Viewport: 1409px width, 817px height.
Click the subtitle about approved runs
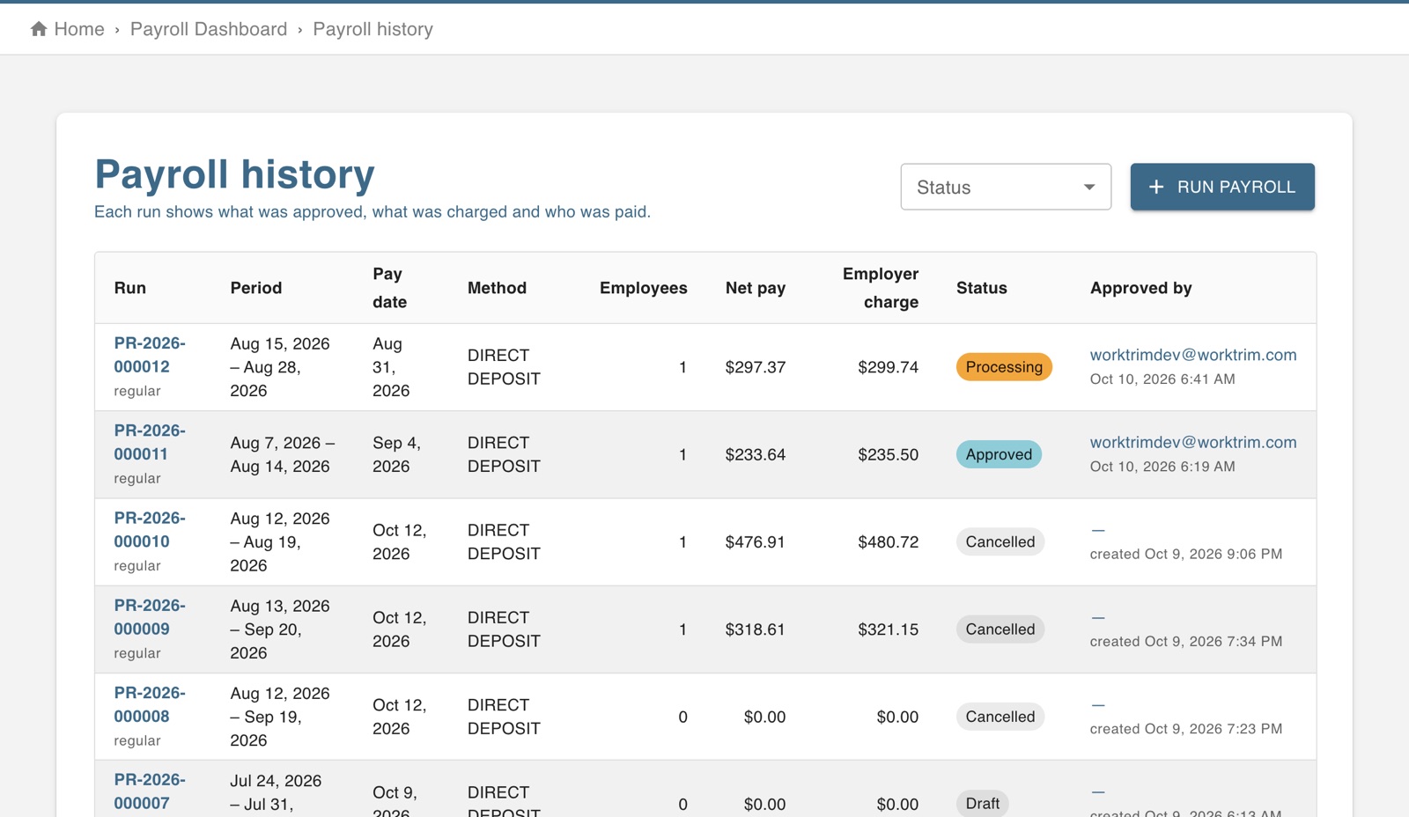[x=373, y=212]
